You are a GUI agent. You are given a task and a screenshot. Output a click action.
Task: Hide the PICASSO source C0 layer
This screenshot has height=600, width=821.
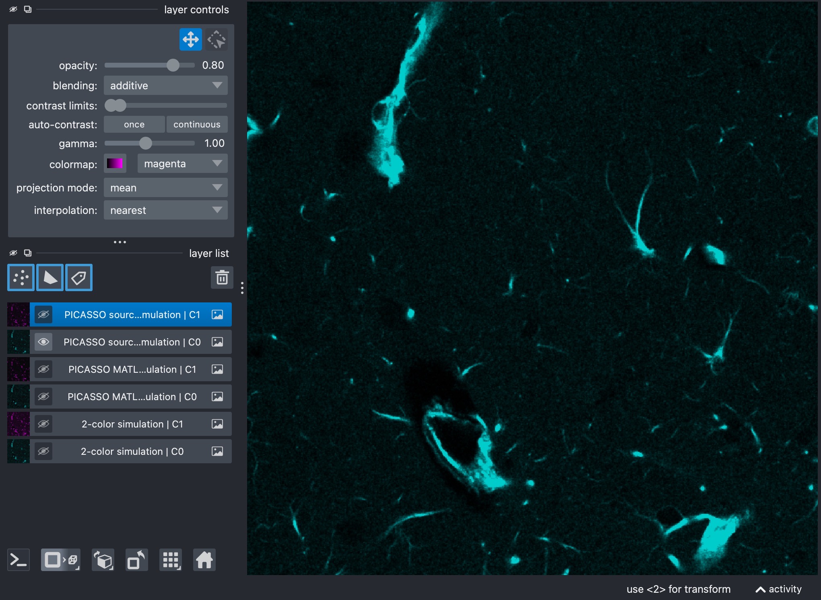[x=43, y=342]
